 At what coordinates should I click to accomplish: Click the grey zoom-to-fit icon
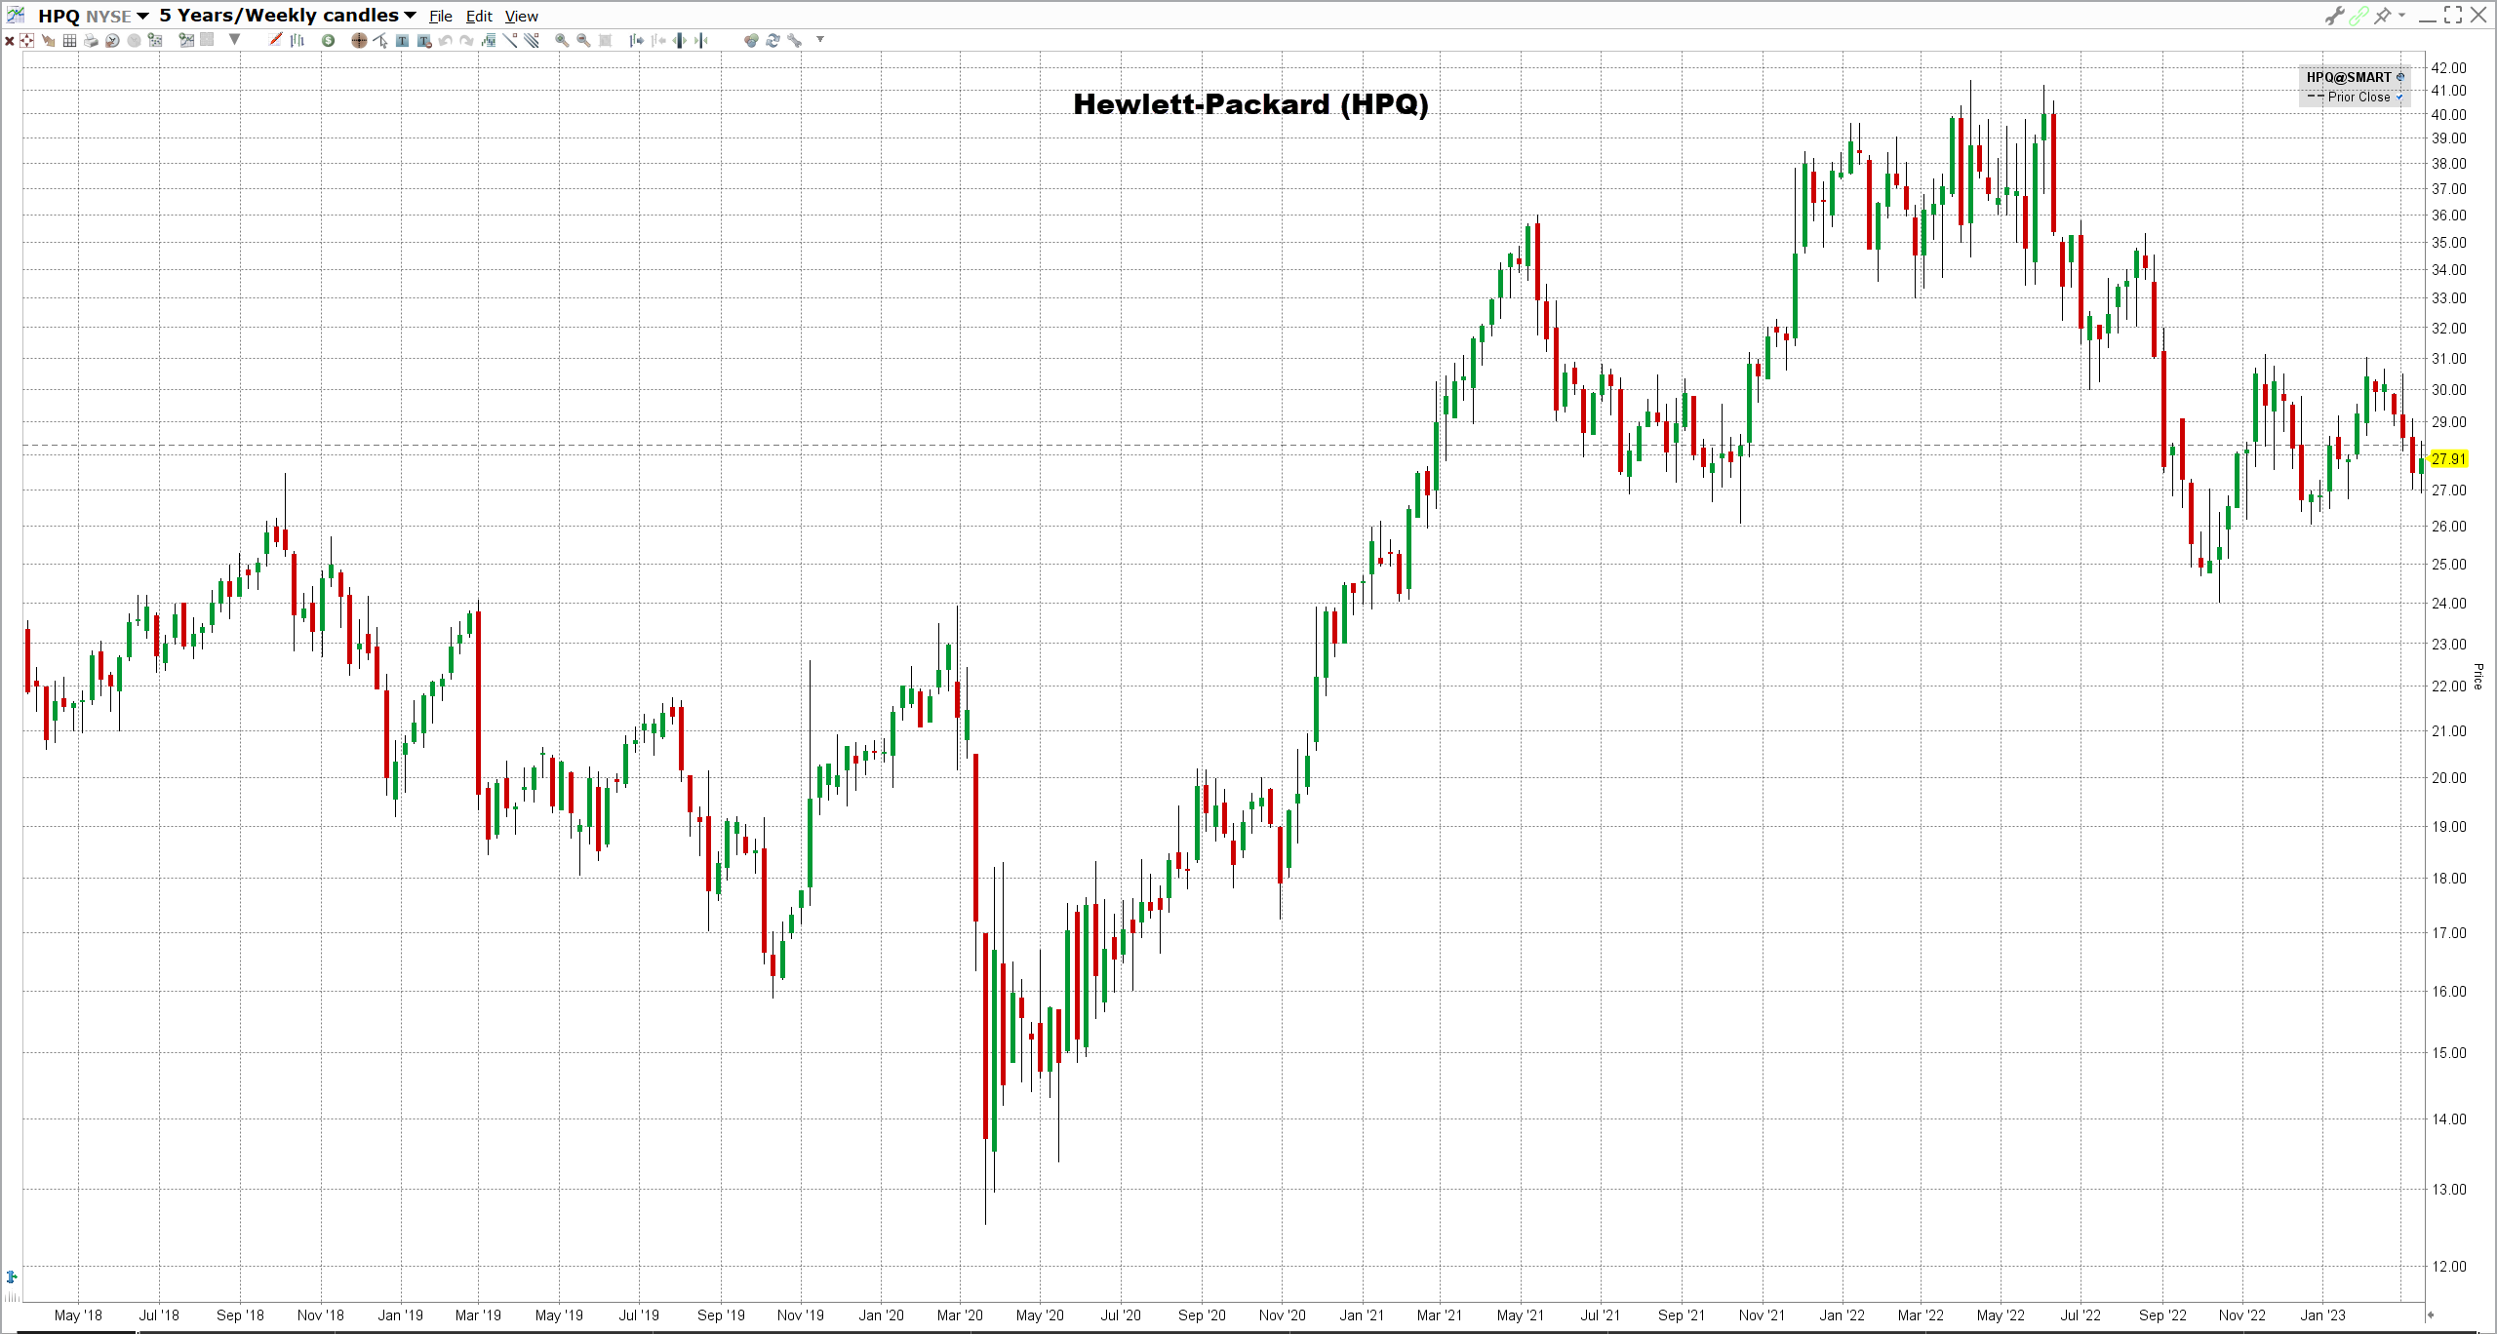click(605, 40)
